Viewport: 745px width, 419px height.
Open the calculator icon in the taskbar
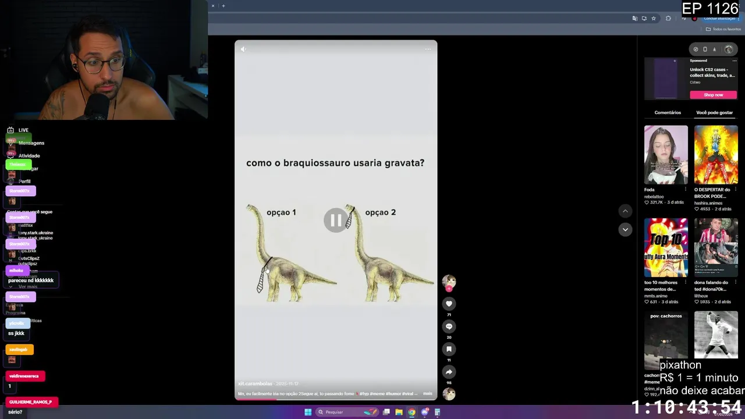tap(438, 412)
